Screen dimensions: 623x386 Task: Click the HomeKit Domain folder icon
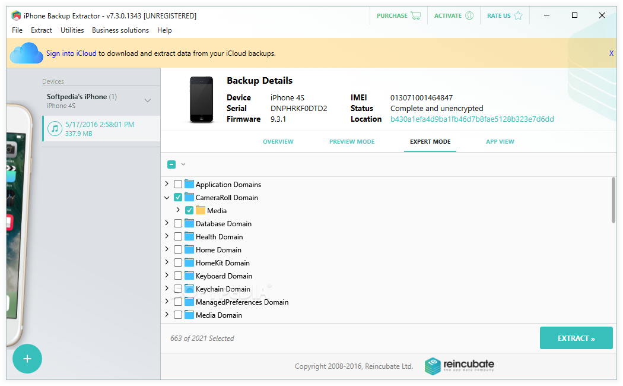(189, 262)
